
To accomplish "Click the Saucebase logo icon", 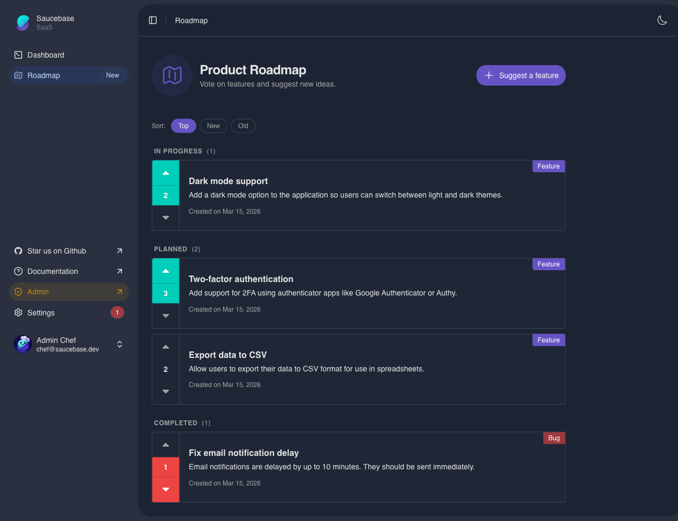I will (x=23, y=23).
